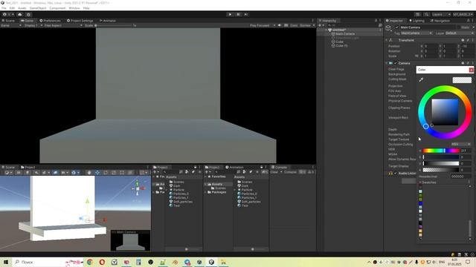Collapse the Swatches section
Screen dimensions: 476x267
[420, 182]
